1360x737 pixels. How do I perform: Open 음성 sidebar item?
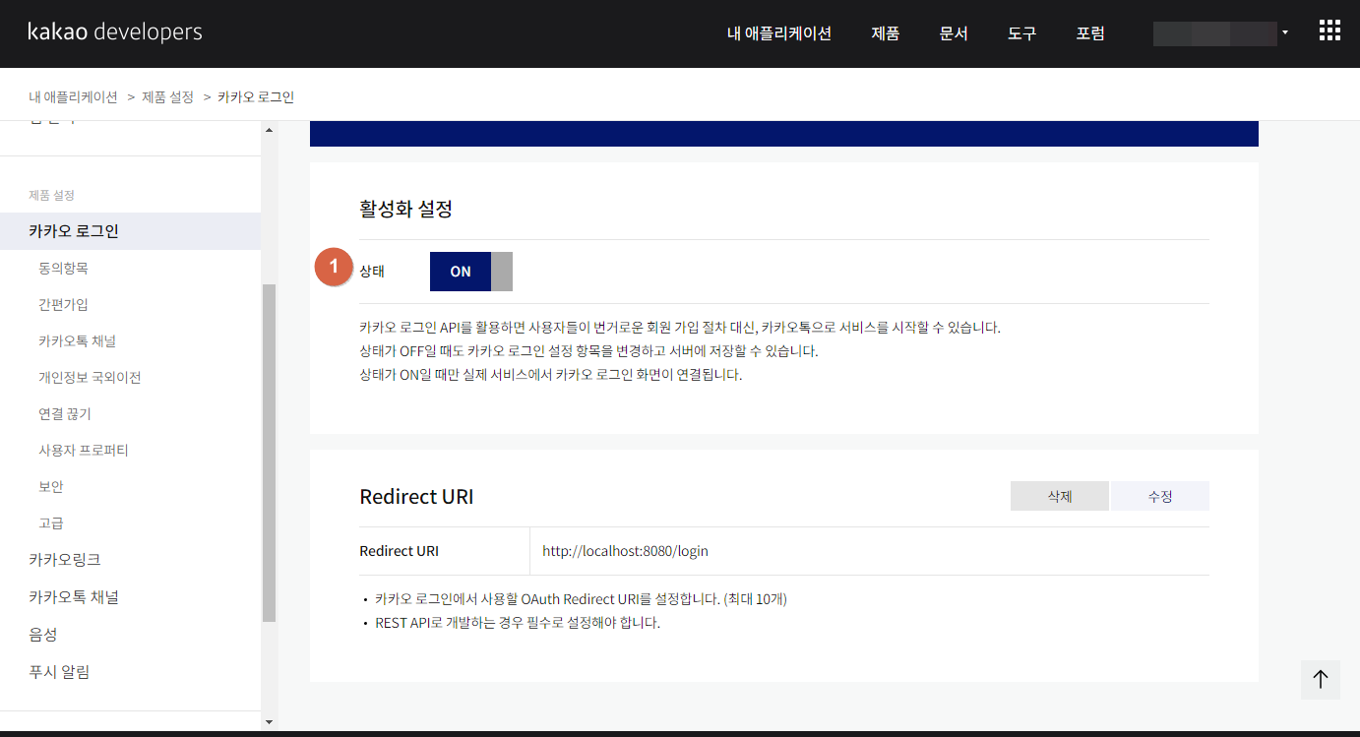tap(43, 635)
